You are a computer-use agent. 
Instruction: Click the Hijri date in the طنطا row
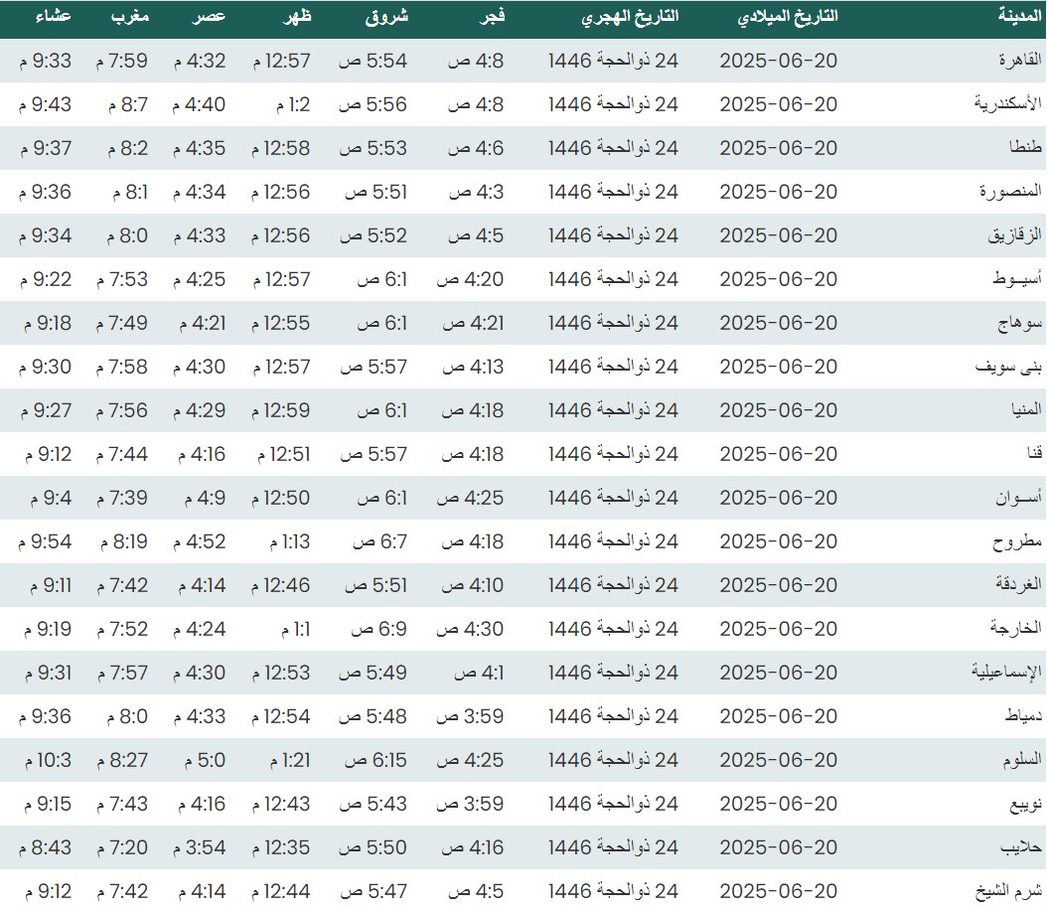pyautogui.click(x=613, y=148)
